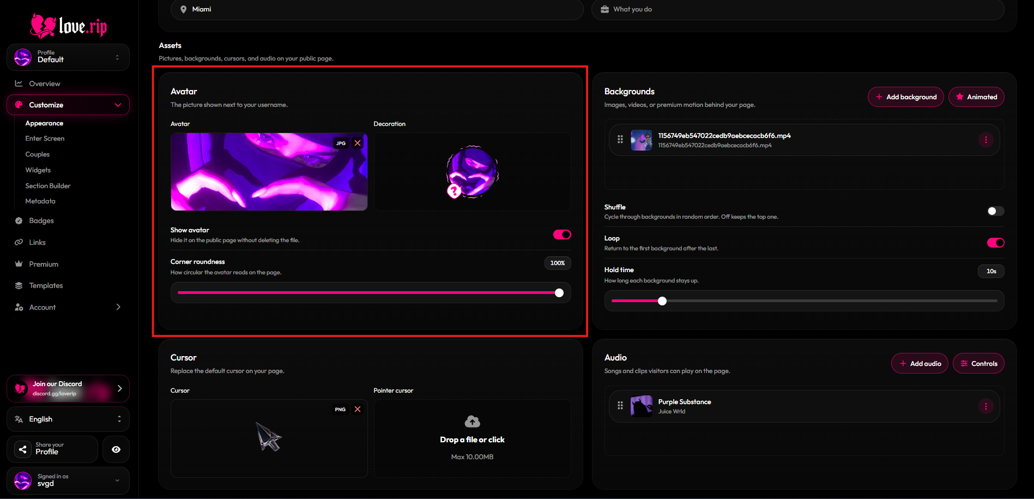Select the Appearance submenu item

click(44, 123)
